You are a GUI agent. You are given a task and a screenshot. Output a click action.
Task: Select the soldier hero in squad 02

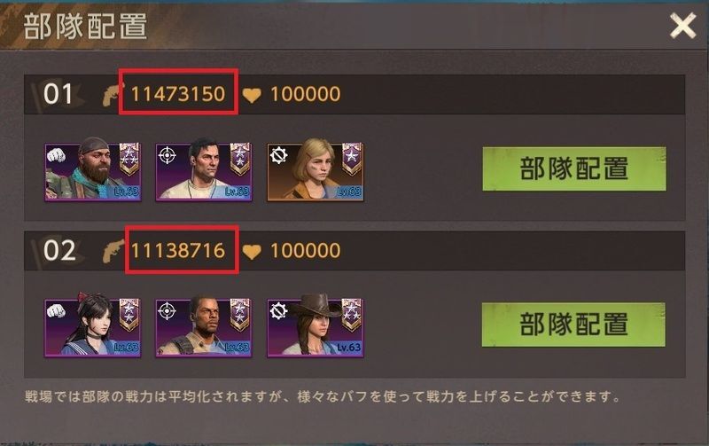pyautogui.click(x=204, y=327)
